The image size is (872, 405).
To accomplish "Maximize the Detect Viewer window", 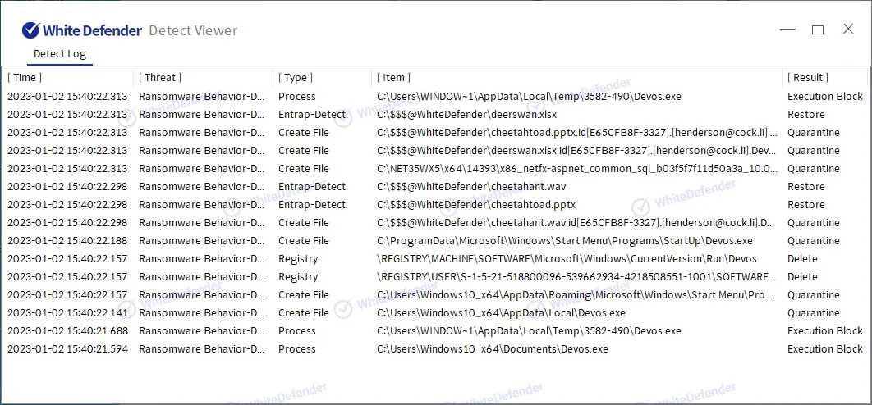I will tap(818, 30).
